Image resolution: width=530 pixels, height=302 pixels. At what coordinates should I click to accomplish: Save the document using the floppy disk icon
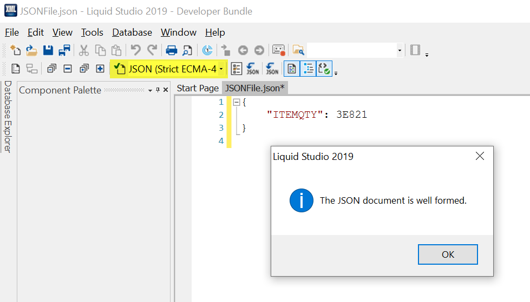coord(48,50)
